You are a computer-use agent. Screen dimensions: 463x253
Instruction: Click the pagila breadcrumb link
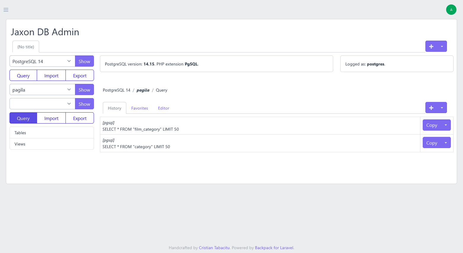143,90
